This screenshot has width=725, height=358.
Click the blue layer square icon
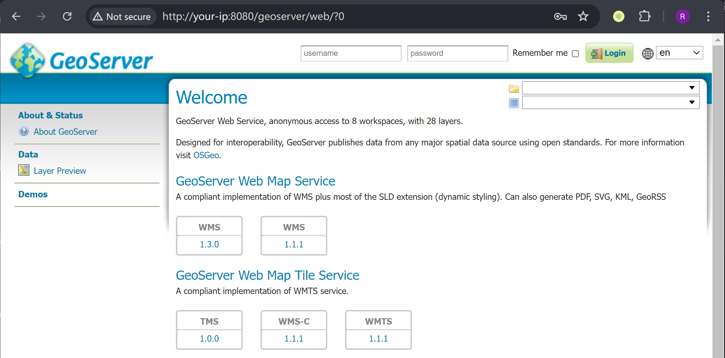click(514, 103)
